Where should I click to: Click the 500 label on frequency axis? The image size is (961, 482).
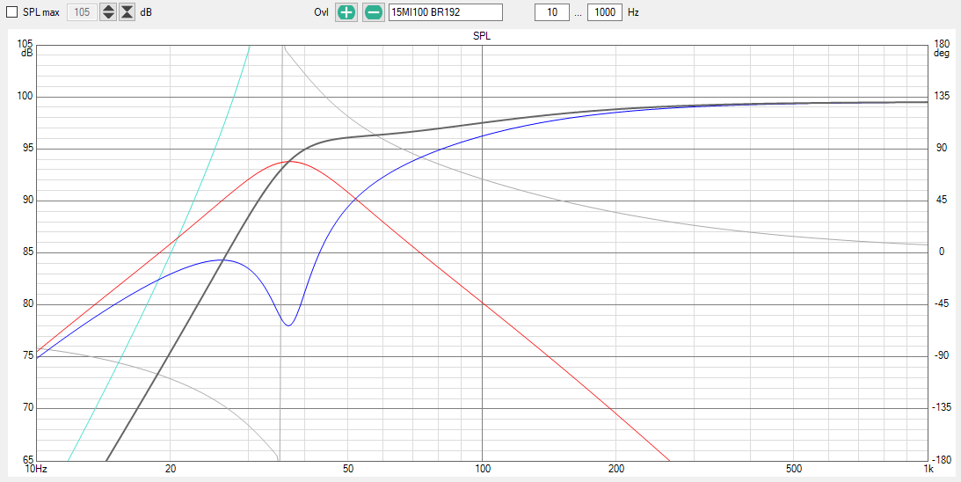click(x=794, y=470)
